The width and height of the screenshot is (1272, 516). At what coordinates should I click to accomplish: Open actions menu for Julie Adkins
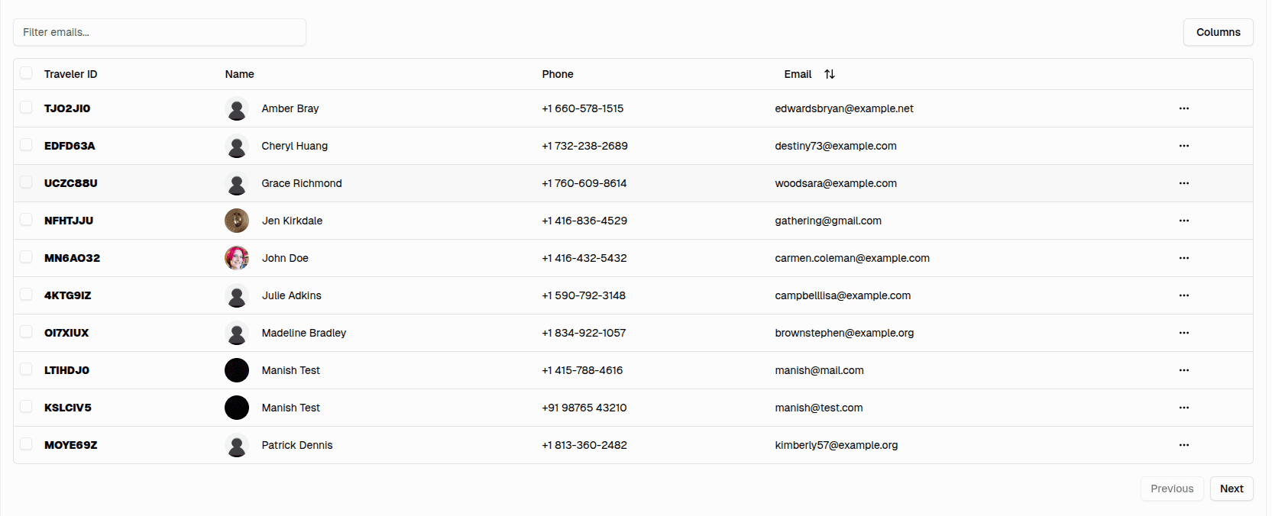point(1183,295)
